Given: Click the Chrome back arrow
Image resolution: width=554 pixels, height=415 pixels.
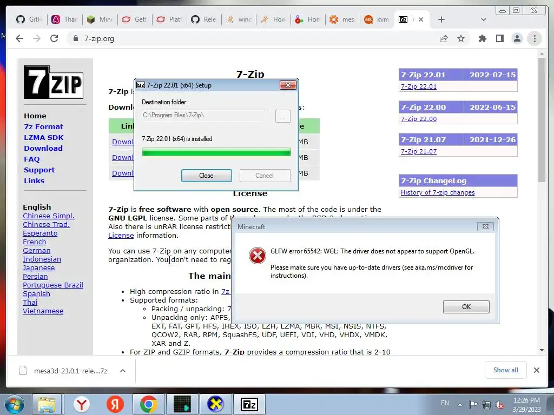Looking at the screenshot, I should click(19, 38).
